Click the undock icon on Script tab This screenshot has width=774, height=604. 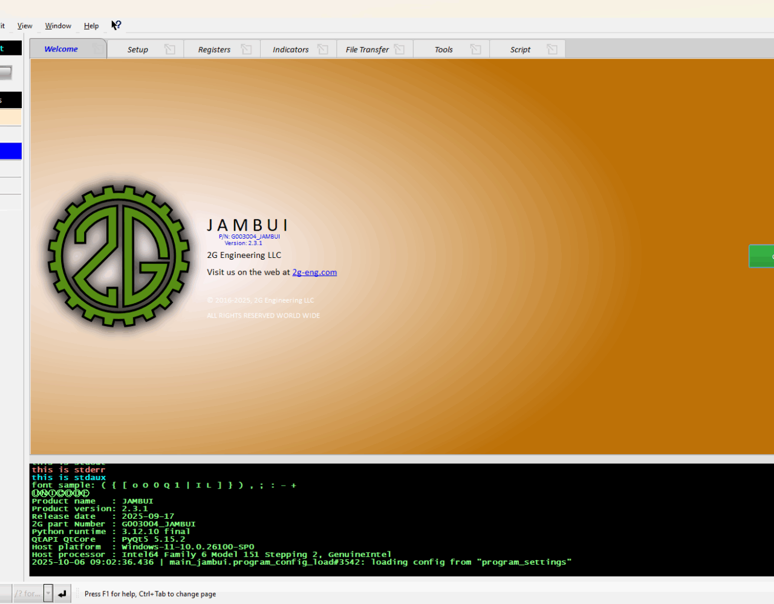(552, 50)
